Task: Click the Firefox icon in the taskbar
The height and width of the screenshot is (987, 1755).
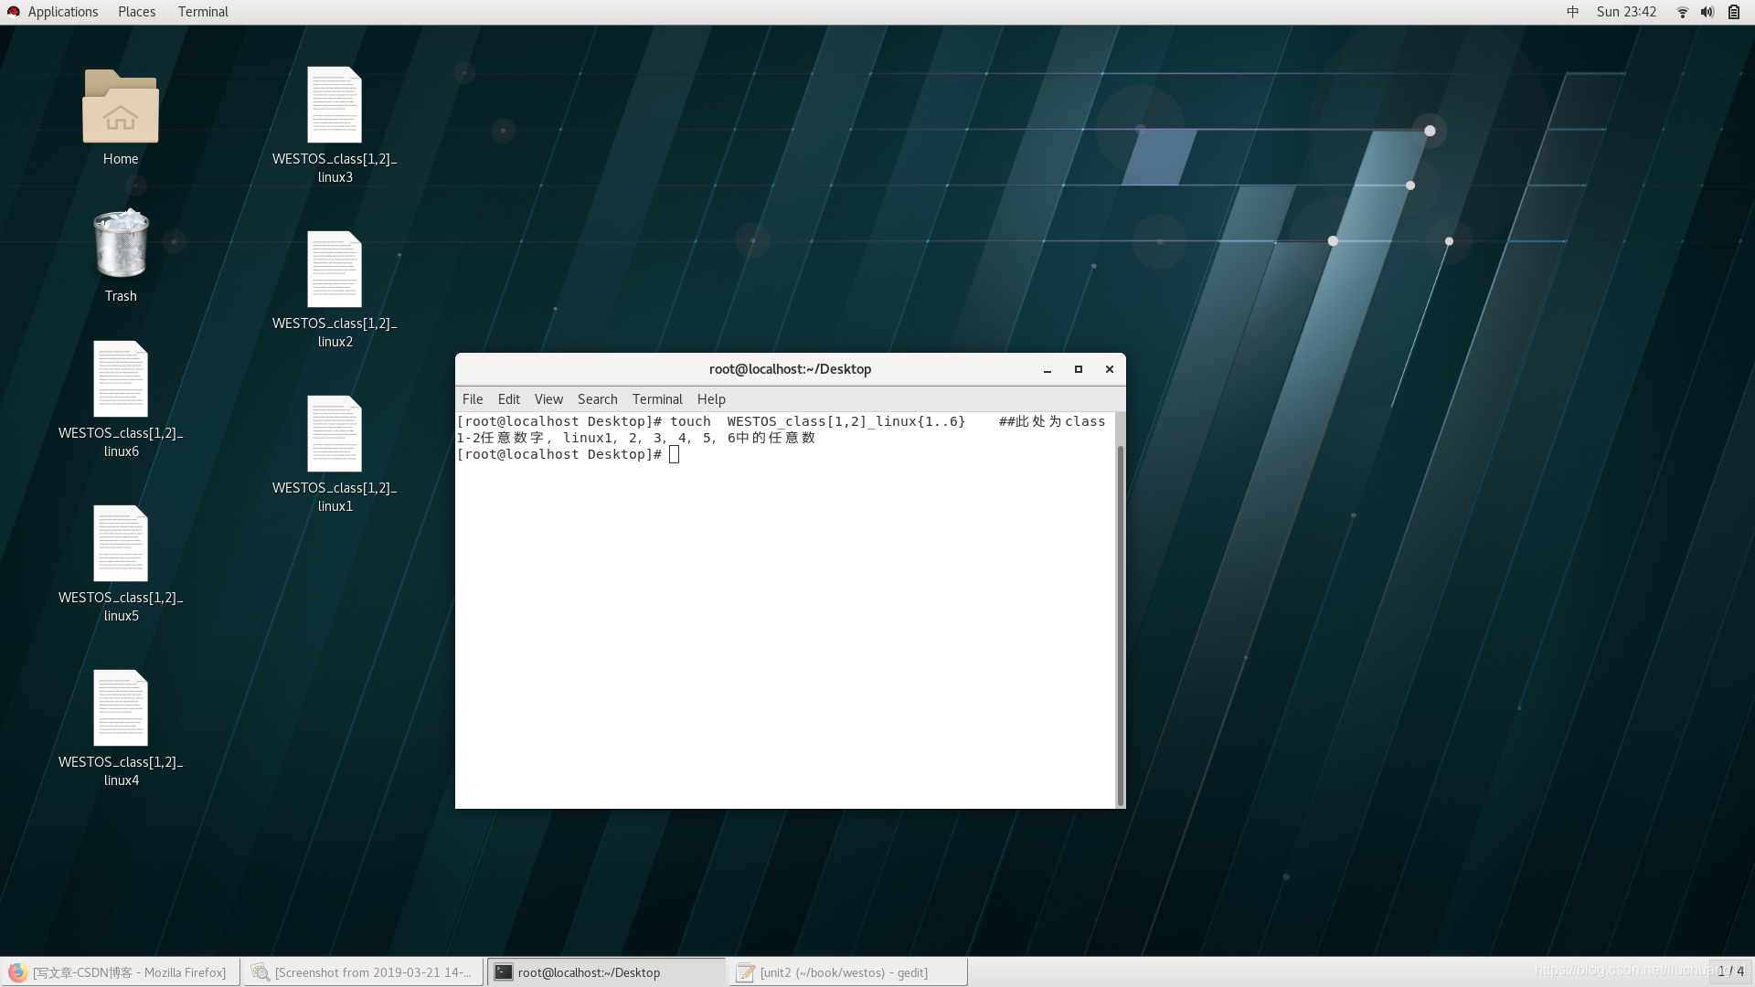Action: [17, 972]
